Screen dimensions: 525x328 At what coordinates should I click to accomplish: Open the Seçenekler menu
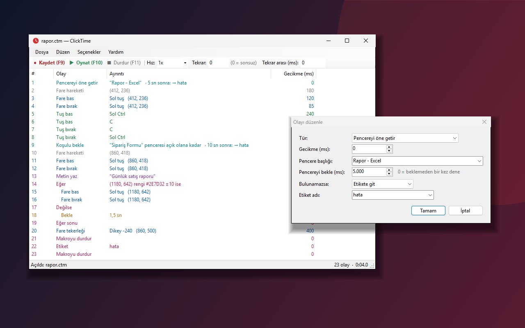click(89, 52)
